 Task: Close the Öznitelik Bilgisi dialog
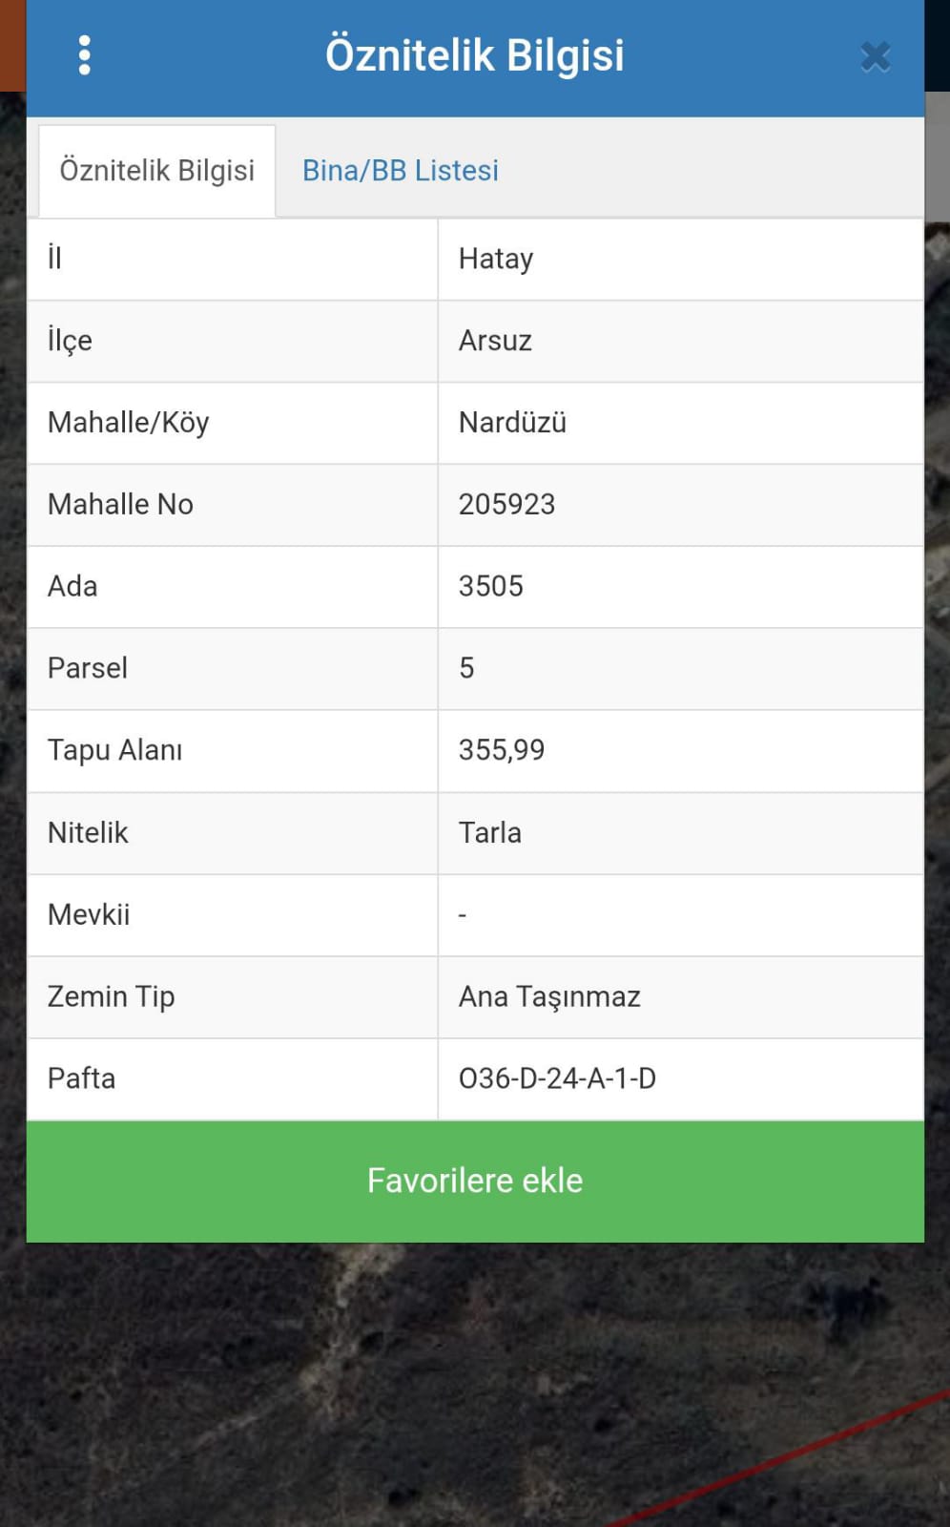875,57
